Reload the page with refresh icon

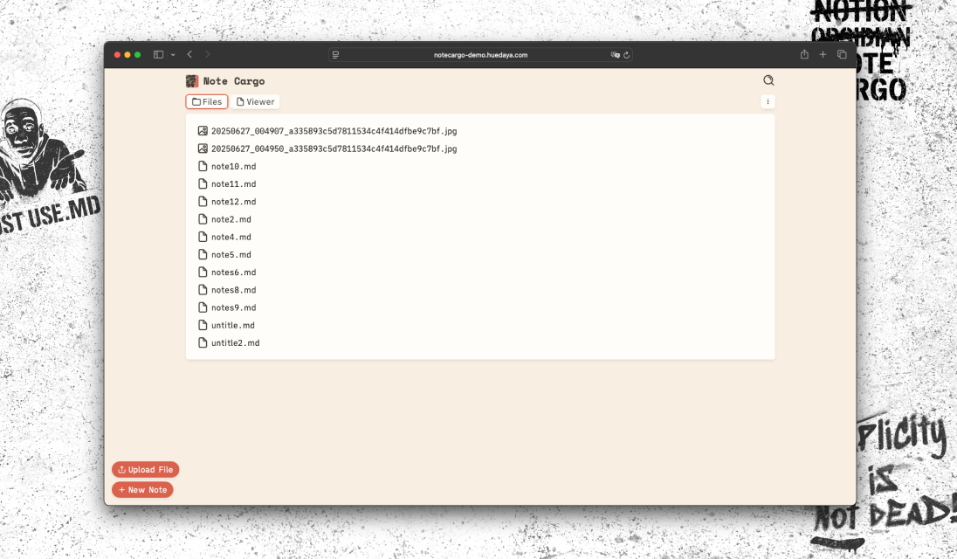click(x=626, y=55)
